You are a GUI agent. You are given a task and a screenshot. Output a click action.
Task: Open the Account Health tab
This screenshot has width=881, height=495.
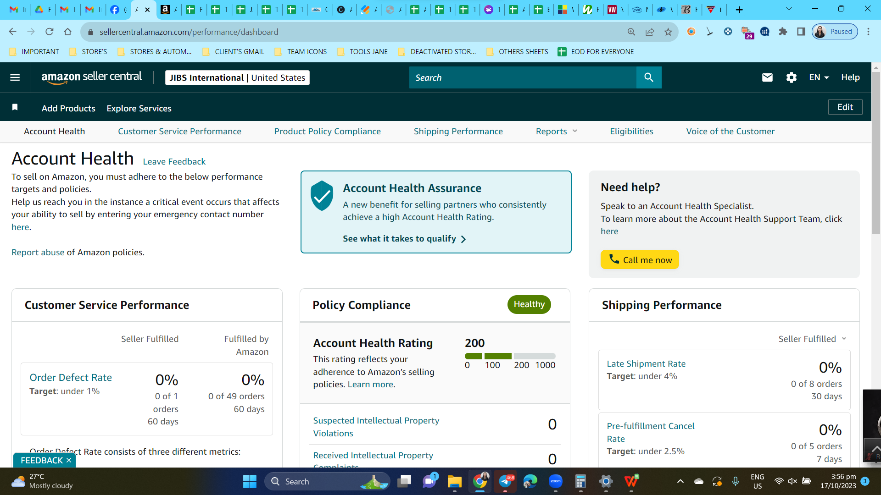pos(55,132)
